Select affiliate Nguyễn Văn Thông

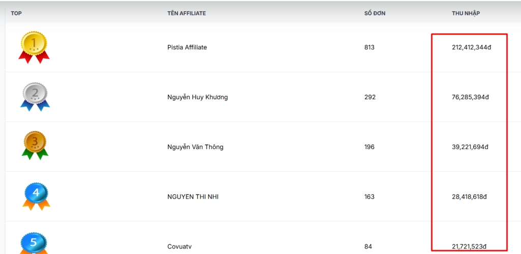click(195, 147)
